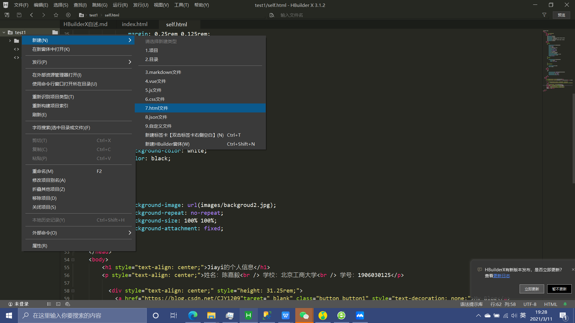This screenshot has height=323, width=575.
Task: Click the notification bell in status bar
Action: coord(565,304)
